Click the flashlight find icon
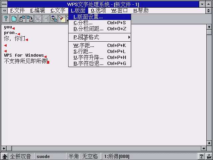The width and height of the screenshot is (213, 160). [62, 19]
